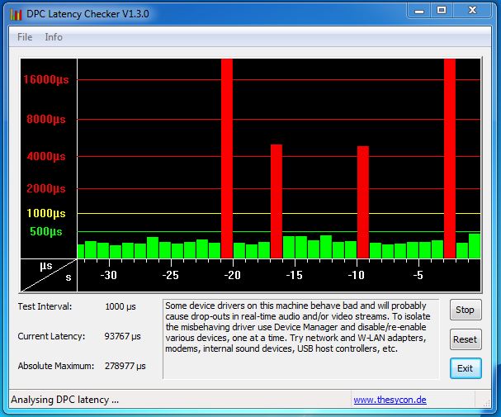Click the -5 time axis label
The height and width of the screenshot is (417, 501).
(418, 275)
